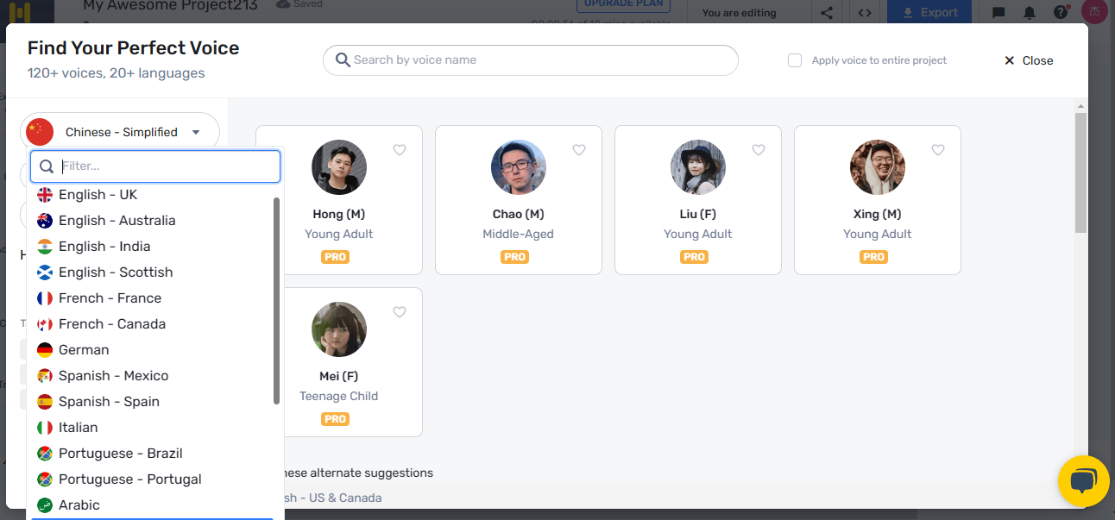1115x520 pixels.
Task: Choose German in the language list
Action: coord(84,350)
